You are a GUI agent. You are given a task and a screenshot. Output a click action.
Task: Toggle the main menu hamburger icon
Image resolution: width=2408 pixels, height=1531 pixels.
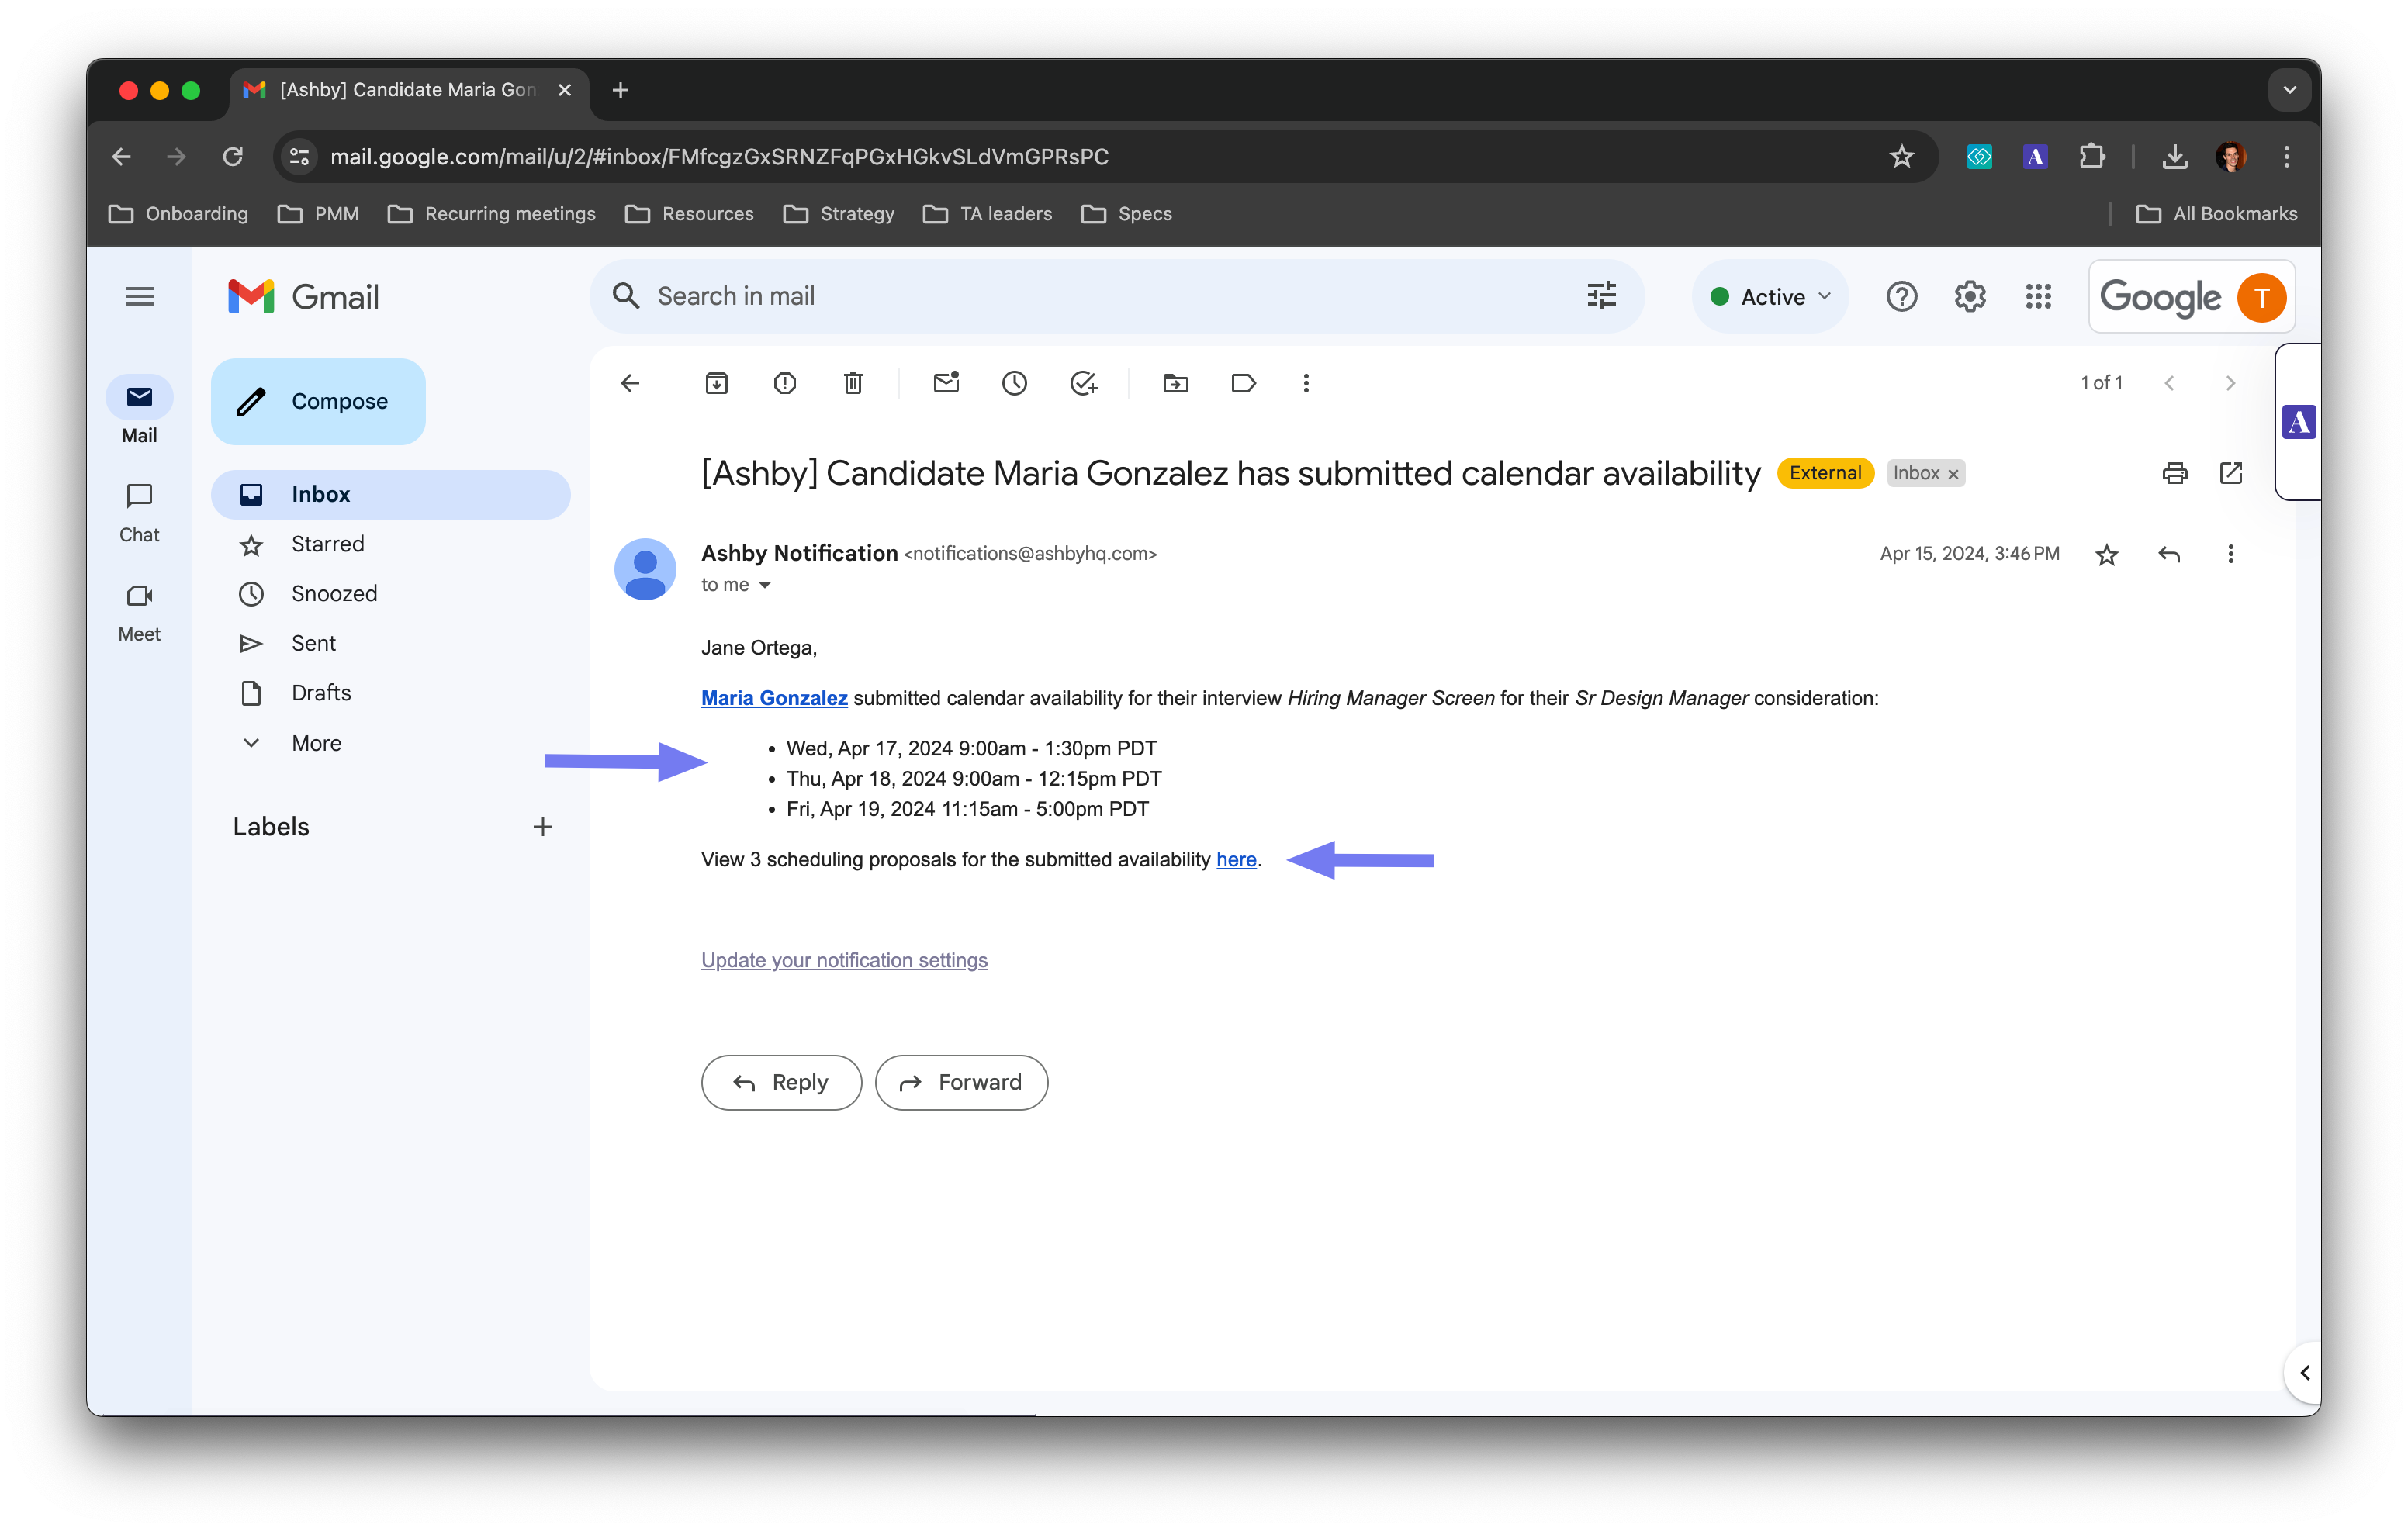[139, 297]
